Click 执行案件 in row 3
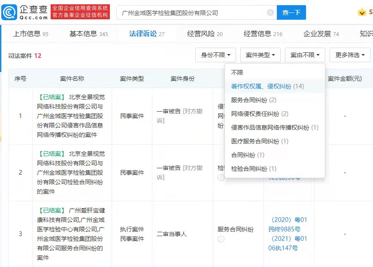This screenshot has height=267, width=373. [x=132, y=229]
